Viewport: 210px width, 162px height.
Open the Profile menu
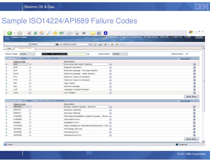tap(165, 37)
